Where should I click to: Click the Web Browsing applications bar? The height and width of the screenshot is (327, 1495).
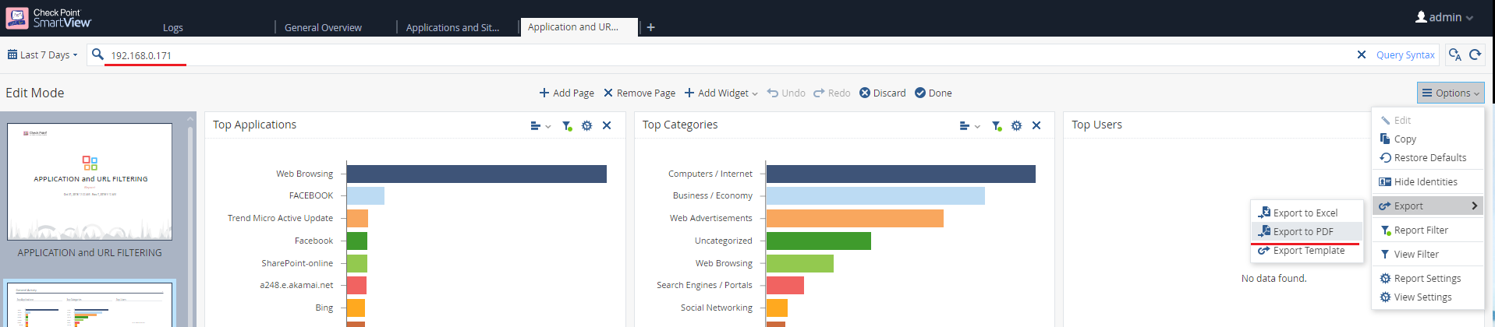click(x=476, y=174)
